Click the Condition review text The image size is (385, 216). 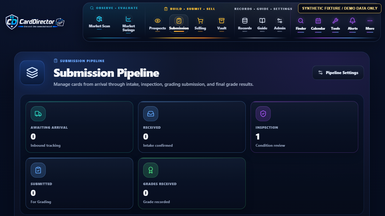pos(270,145)
